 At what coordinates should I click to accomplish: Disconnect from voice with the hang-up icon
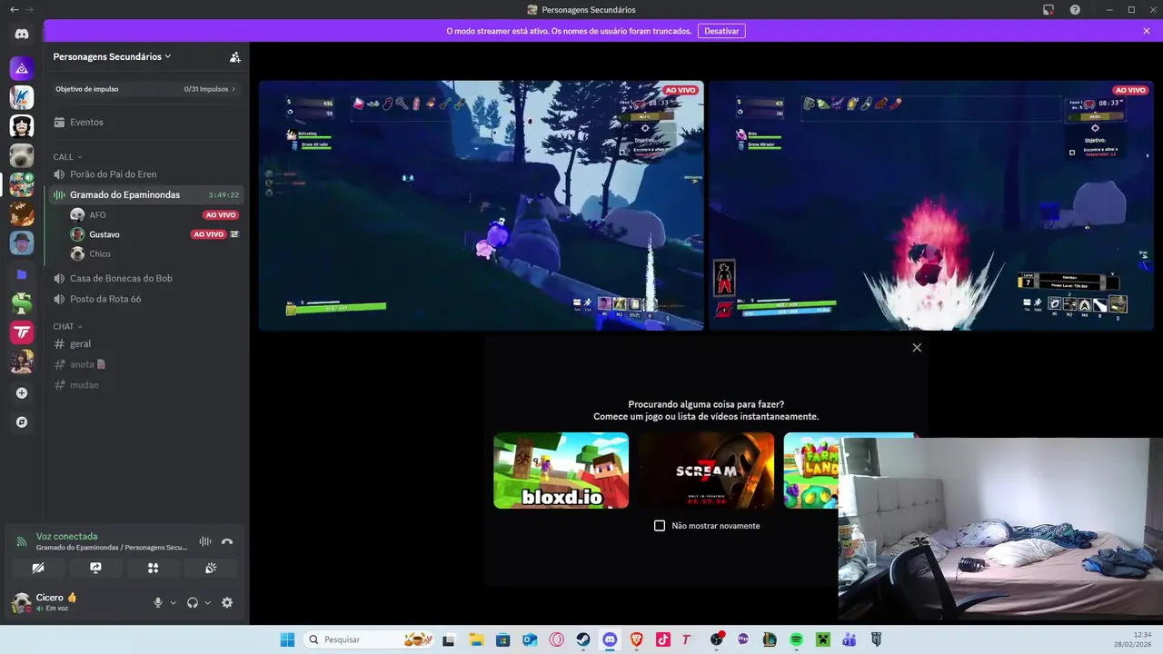227,541
